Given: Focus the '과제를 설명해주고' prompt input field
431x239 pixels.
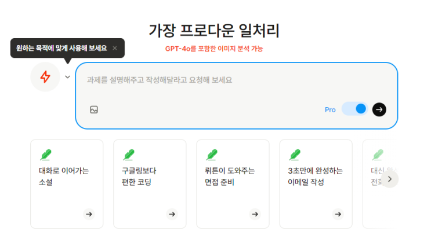Looking at the screenshot, I should pyautogui.click(x=237, y=95).
